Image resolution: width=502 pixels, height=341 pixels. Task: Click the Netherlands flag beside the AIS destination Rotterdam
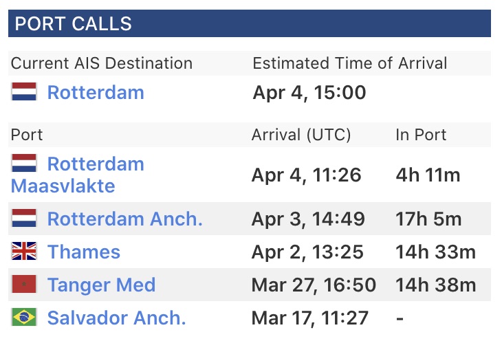coord(24,92)
